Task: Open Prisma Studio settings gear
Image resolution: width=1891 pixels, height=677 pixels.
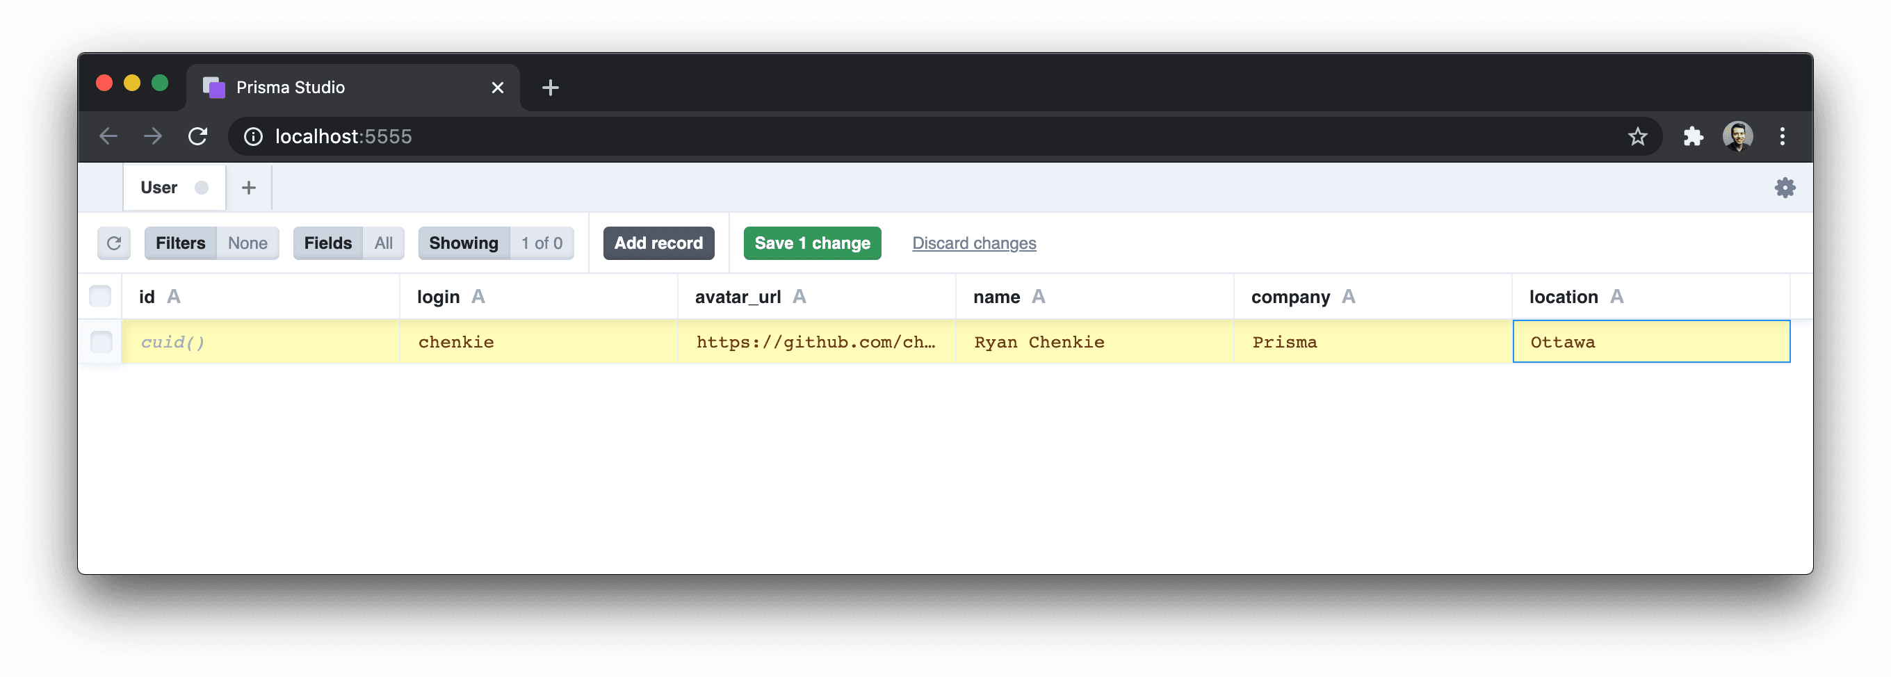Action: [1785, 187]
